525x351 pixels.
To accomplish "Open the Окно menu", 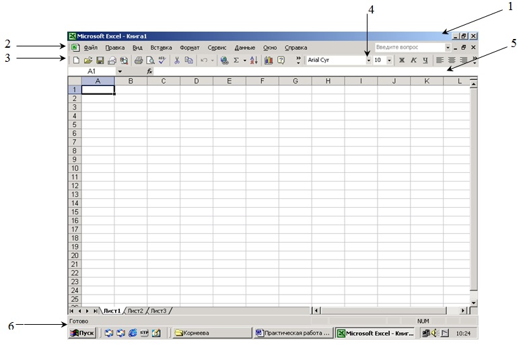I will (x=270, y=48).
